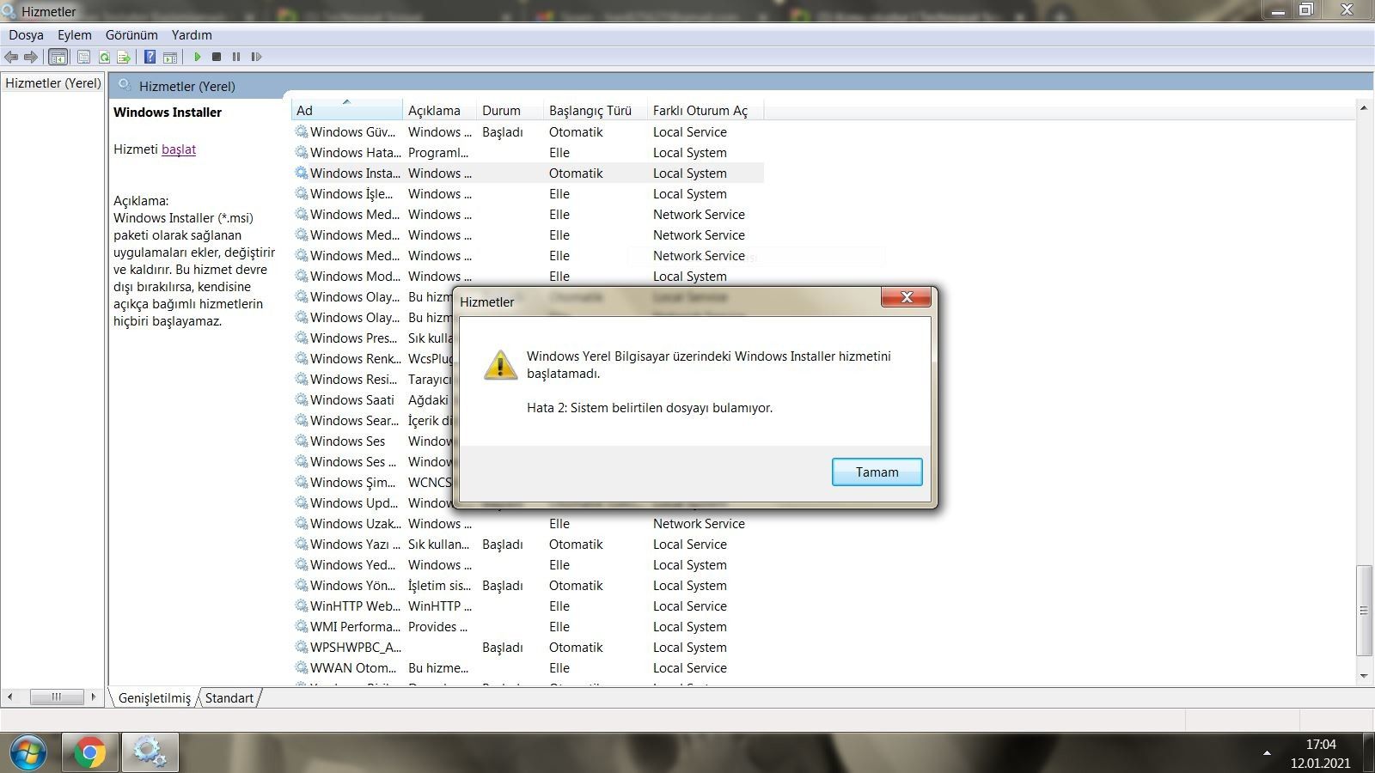Select the WPSHWPBC_A... service name
This screenshot has height=773, width=1375.
356,647
